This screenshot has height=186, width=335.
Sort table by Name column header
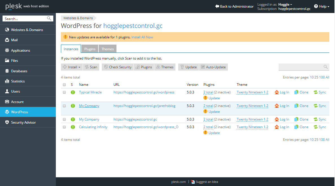83,84
